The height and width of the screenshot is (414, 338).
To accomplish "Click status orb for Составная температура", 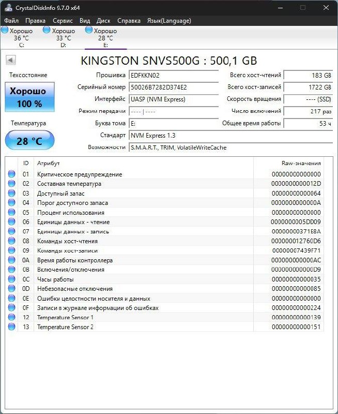I will coord(11,183).
